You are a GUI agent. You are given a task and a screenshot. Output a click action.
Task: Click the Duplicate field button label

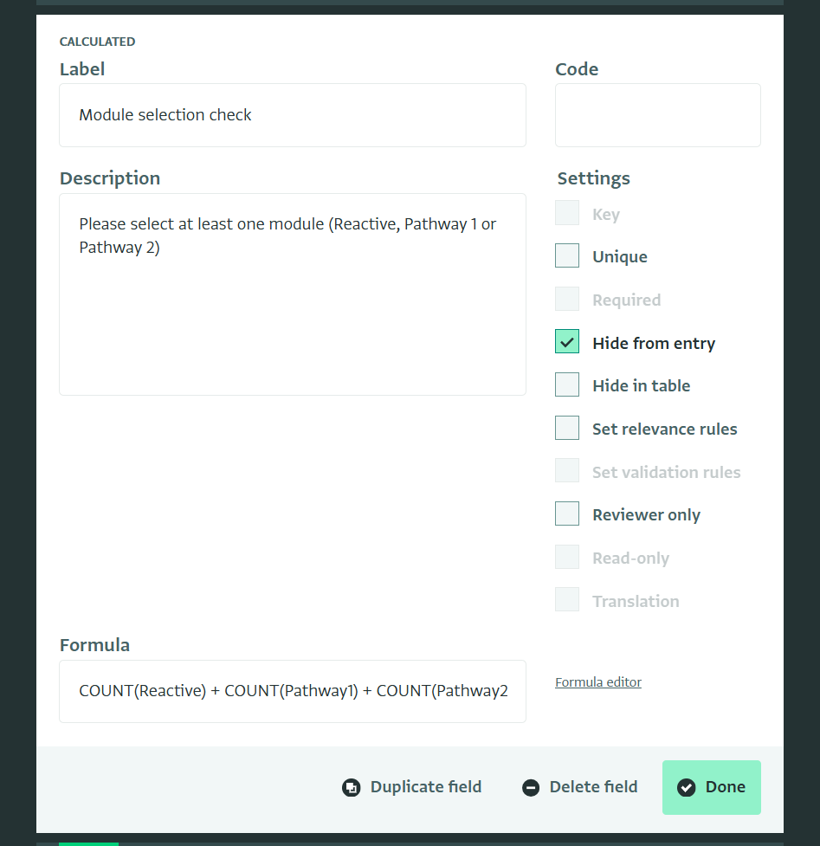click(x=425, y=787)
